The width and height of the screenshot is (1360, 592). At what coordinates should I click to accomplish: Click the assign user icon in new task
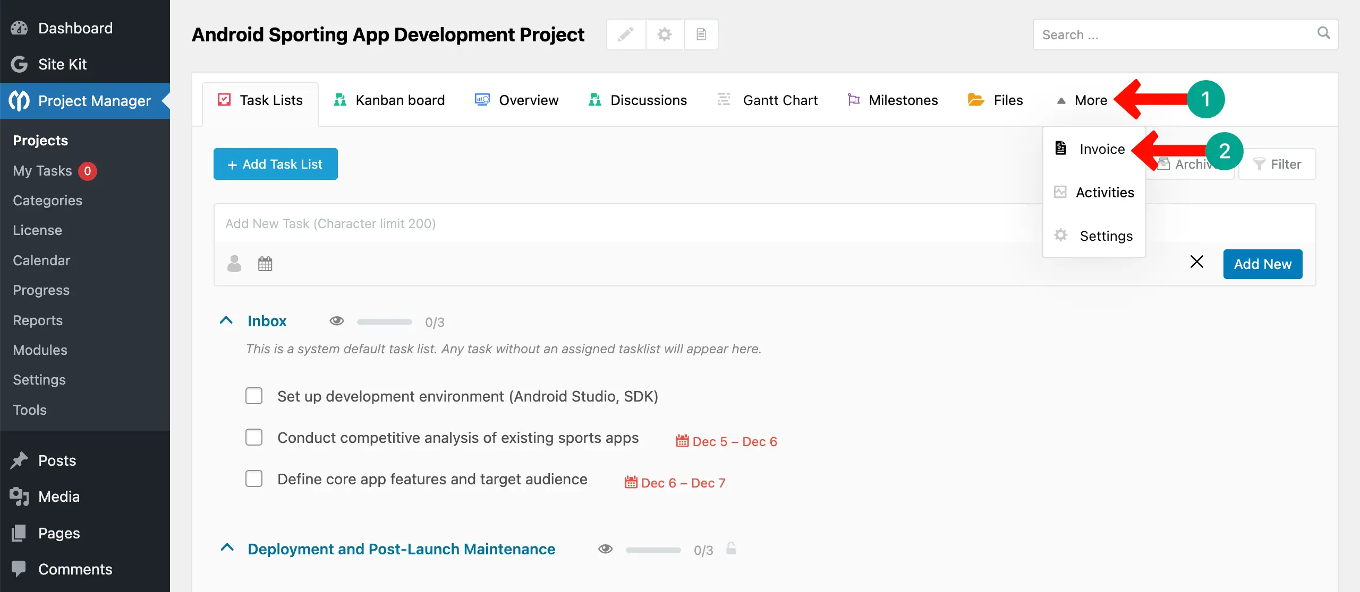[x=234, y=264]
